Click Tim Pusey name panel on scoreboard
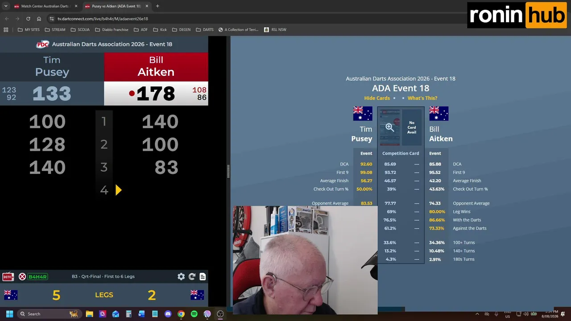The image size is (571, 321). [x=52, y=67]
